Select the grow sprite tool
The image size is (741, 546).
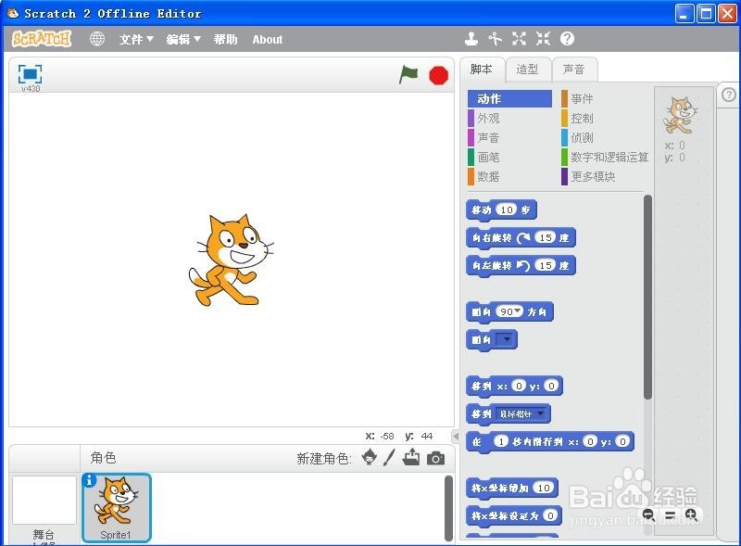(519, 39)
